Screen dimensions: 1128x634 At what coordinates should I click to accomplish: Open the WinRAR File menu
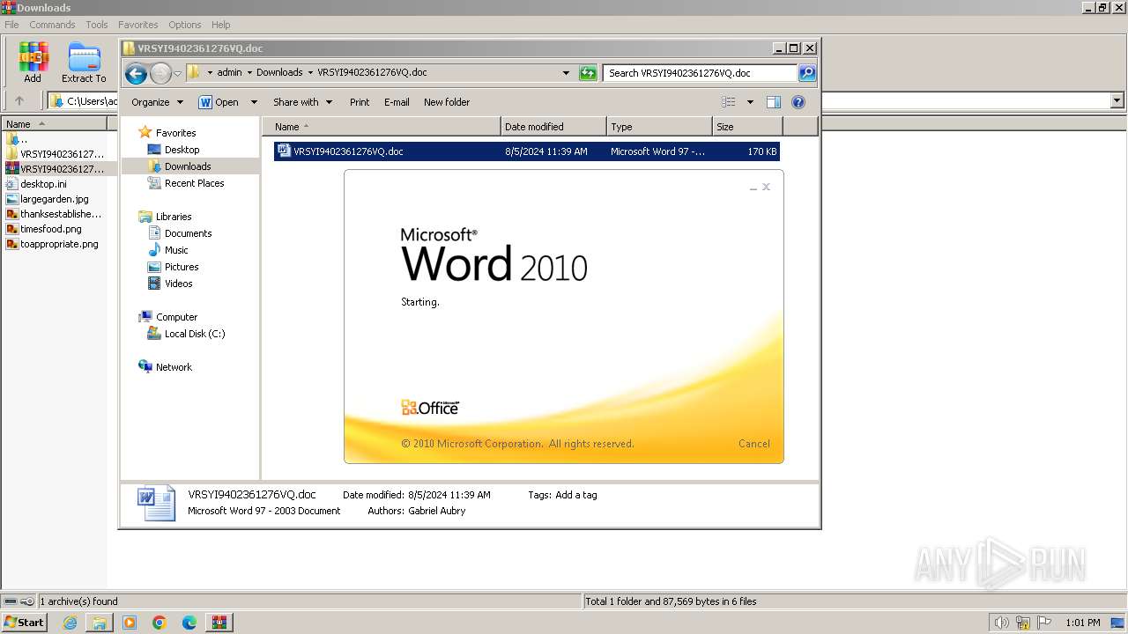point(11,25)
